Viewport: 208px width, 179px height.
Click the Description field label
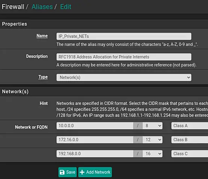37,56
